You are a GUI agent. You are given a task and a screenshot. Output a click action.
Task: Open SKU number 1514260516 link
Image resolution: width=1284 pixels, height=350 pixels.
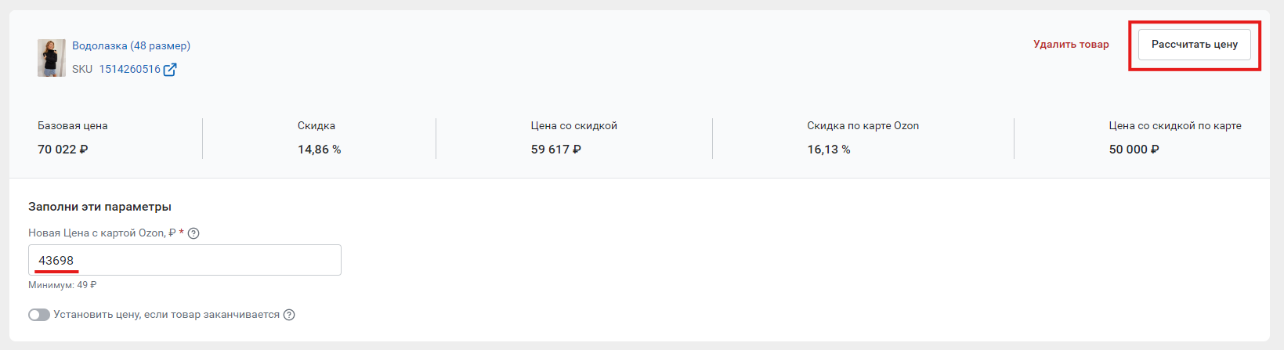pos(129,70)
